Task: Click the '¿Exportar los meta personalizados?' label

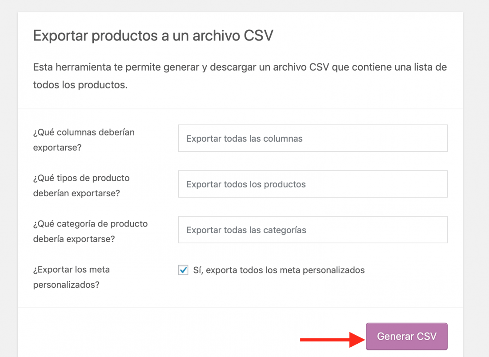Action: click(72, 277)
